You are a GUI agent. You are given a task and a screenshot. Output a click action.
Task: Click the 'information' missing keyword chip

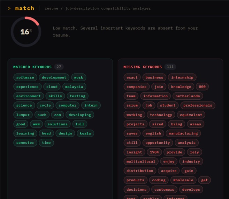click(x=155, y=96)
